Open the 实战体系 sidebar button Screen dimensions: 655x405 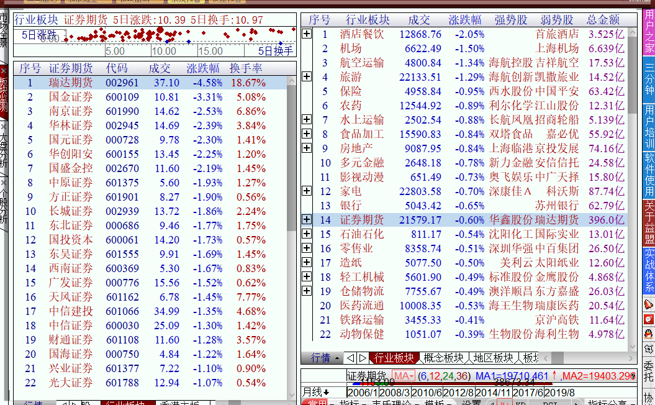649,270
